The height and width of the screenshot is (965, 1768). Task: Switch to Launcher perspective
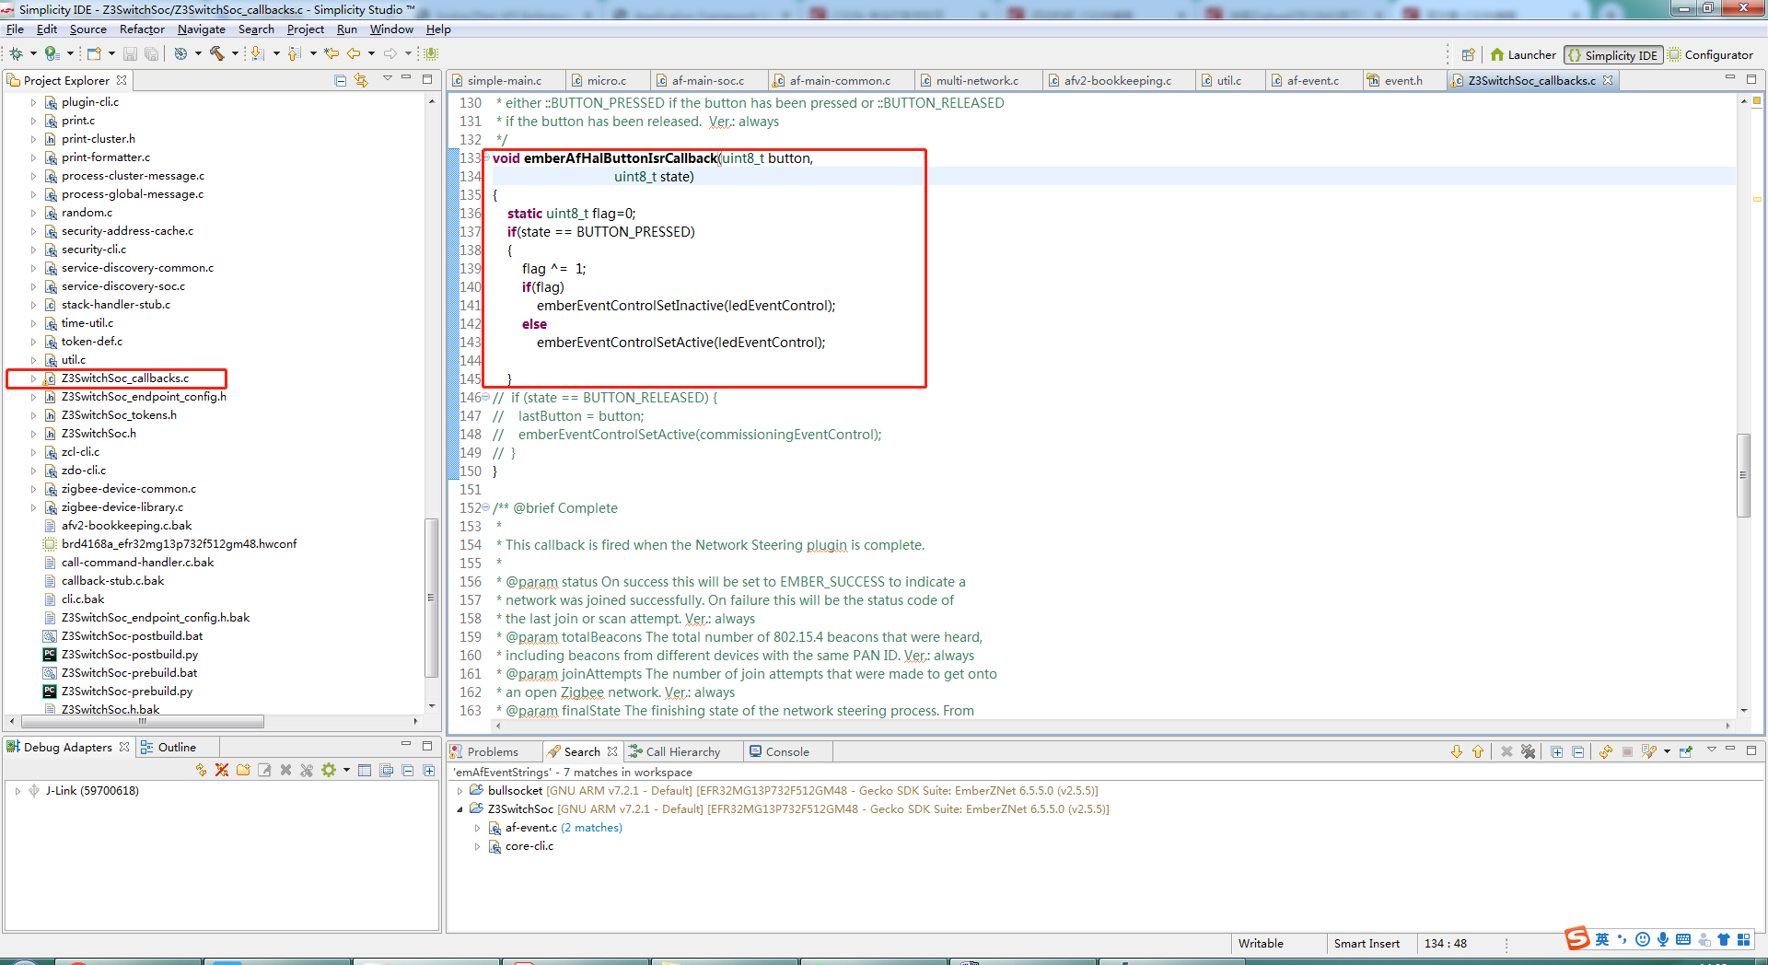click(1523, 54)
